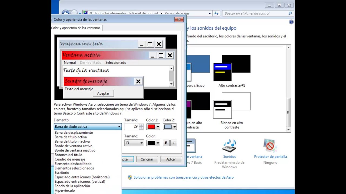Image resolution: width=346 pixels, height=194 pixels.
Task: Select 'Espaciado entre iconos (vertical)' item
Action: [x=80, y=181]
